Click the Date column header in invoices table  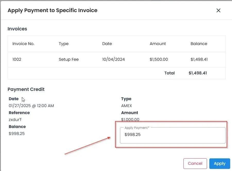[107, 44]
